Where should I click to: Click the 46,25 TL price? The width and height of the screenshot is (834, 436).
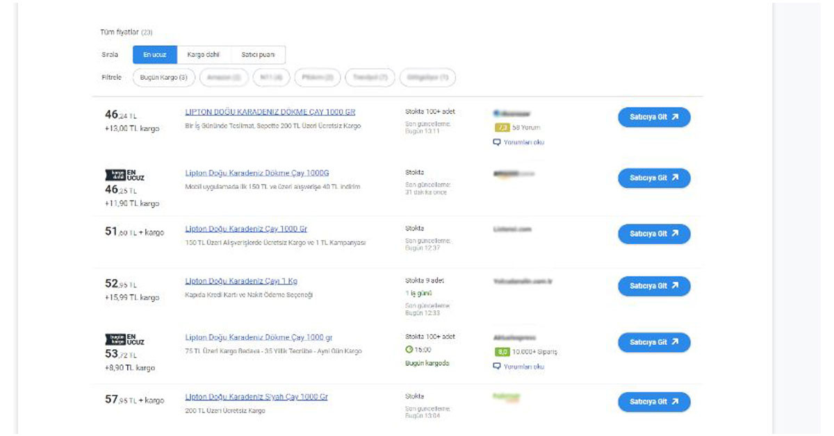click(x=121, y=190)
